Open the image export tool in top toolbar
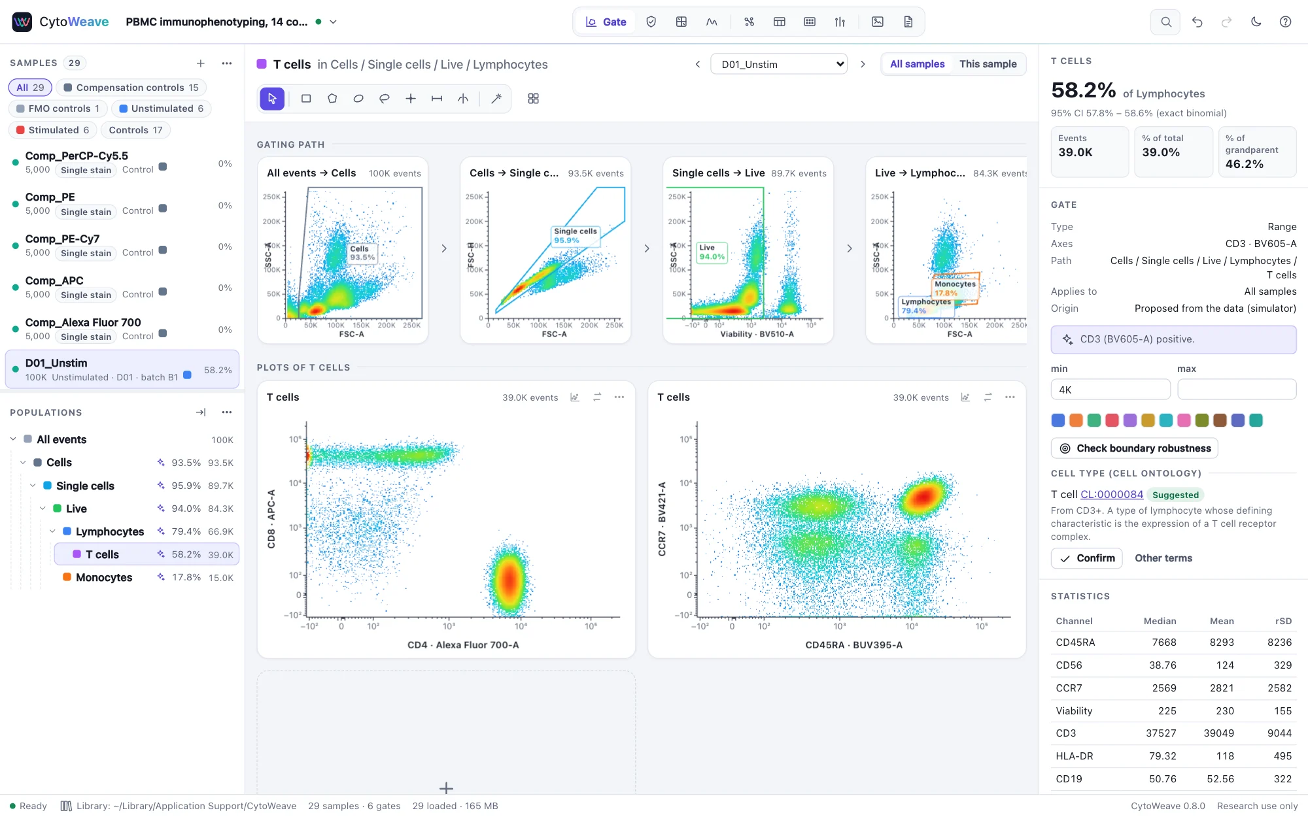Image resolution: width=1308 pixels, height=817 pixels. tap(878, 22)
